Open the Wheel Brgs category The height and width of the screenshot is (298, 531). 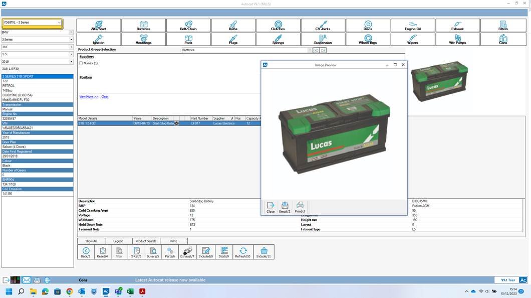coord(368,39)
